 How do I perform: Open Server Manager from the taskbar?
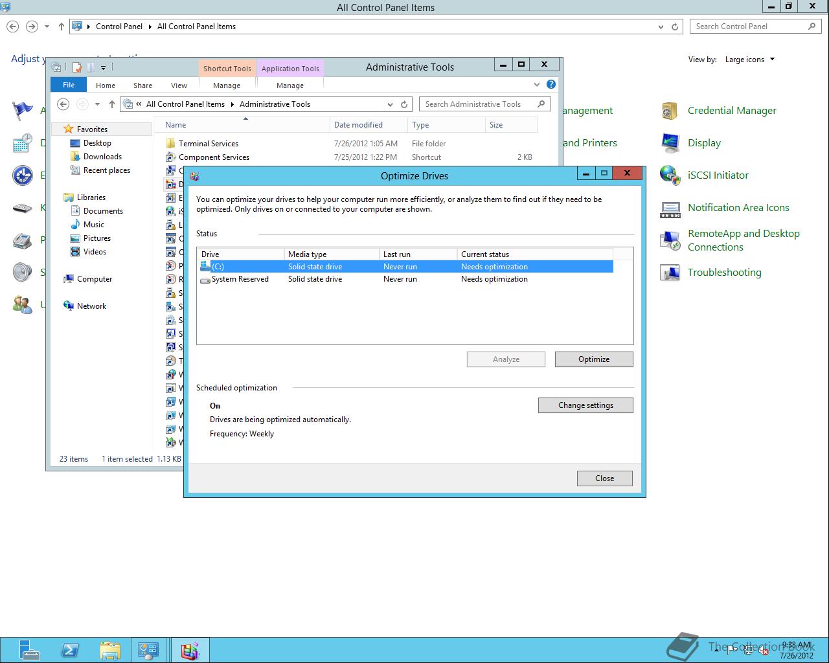(x=29, y=649)
